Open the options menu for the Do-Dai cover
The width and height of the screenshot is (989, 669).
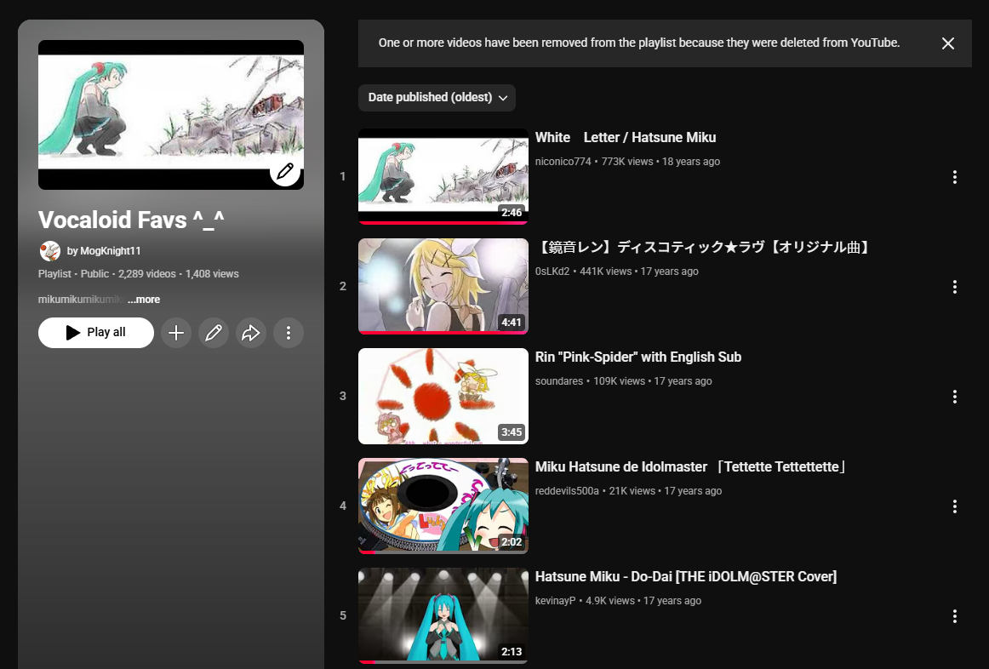[954, 615]
